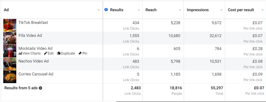
Task: Click the Nachos Video Ad thumbnail
Action: pyautogui.click(x=10, y=64)
